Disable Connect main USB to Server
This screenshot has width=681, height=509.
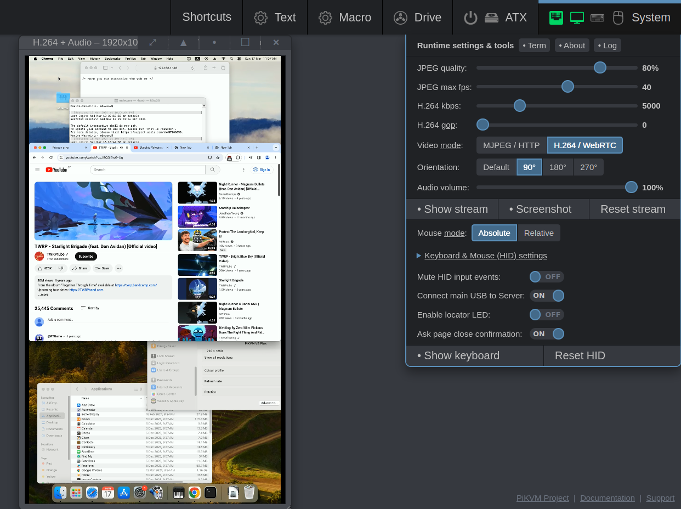(547, 295)
